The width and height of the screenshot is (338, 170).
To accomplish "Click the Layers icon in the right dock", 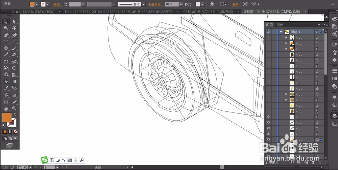I will [x=334, y=116].
